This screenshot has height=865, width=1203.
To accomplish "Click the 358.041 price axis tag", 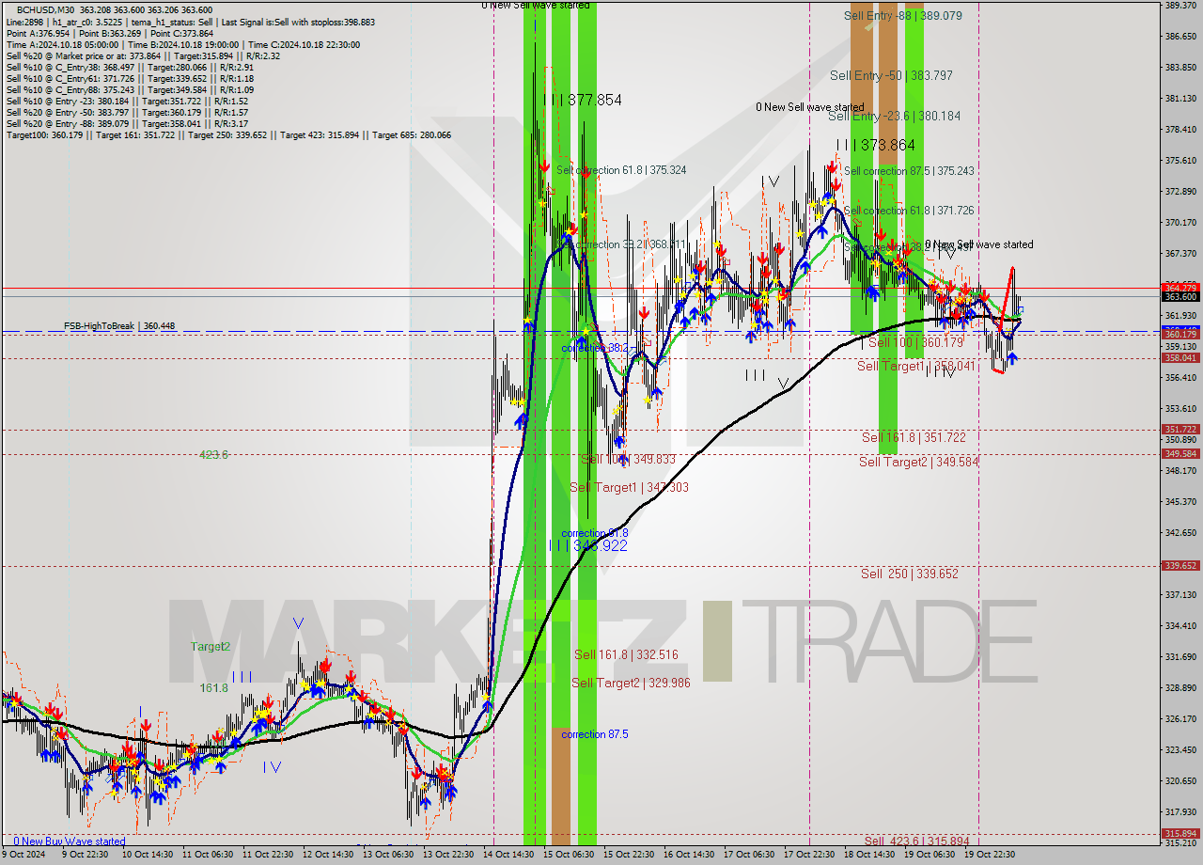I will [x=1180, y=357].
